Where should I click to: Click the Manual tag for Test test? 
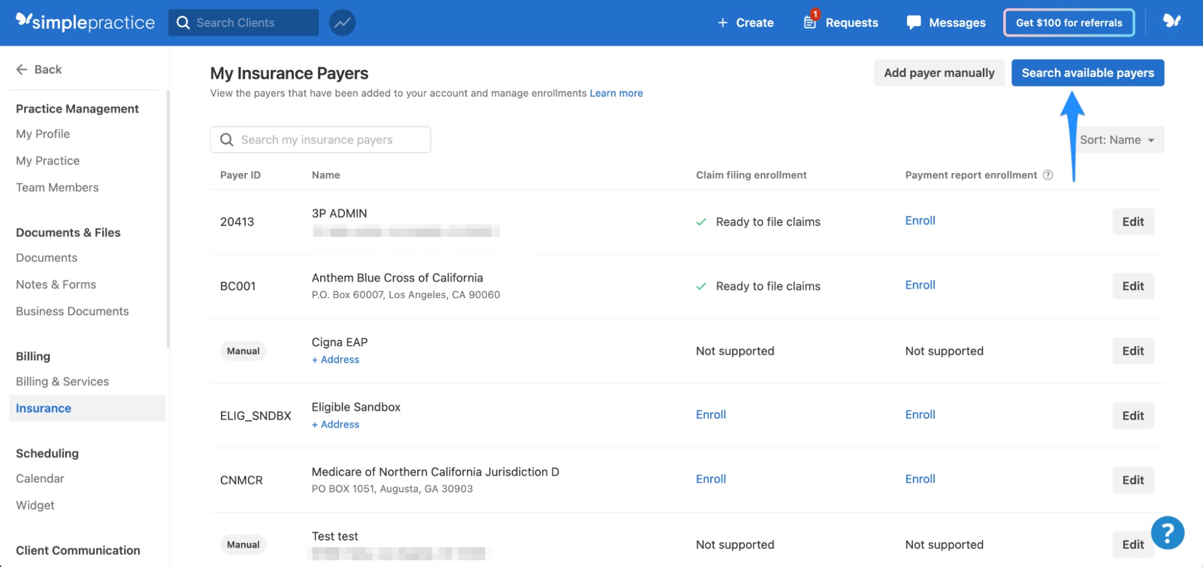pyautogui.click(x=243, y=545)
